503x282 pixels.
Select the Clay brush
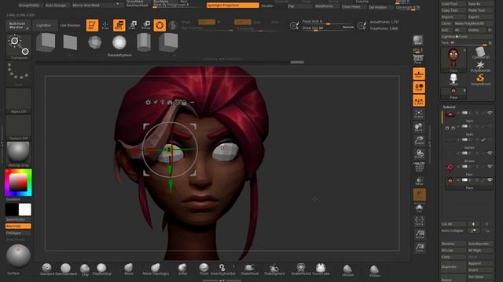pyautogui.click(x=85, y=269)
